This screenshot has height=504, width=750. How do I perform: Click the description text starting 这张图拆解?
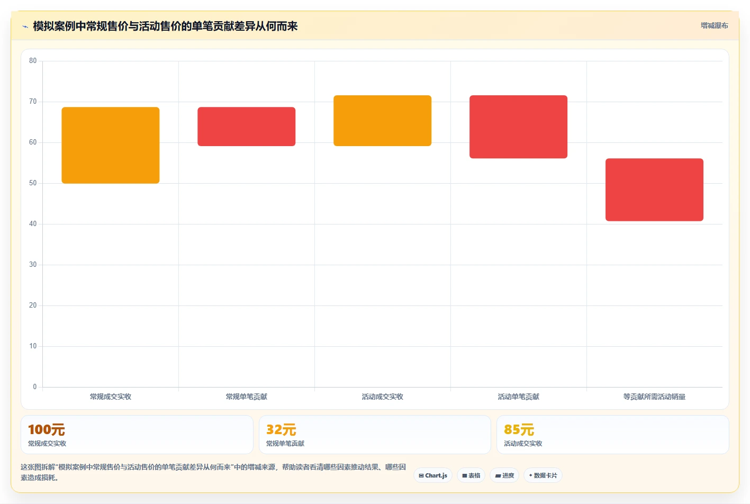[213, 472]
